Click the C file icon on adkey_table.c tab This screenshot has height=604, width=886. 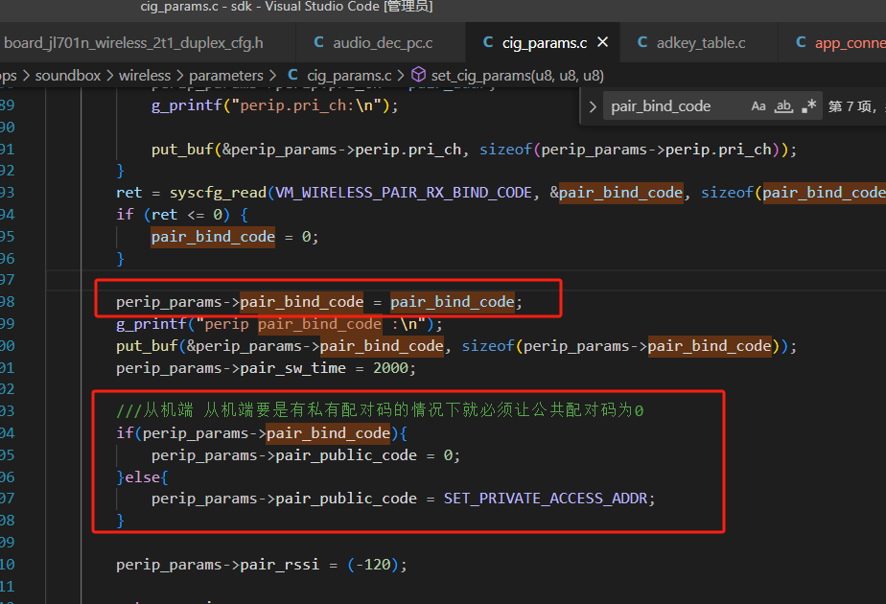(642, 42)
